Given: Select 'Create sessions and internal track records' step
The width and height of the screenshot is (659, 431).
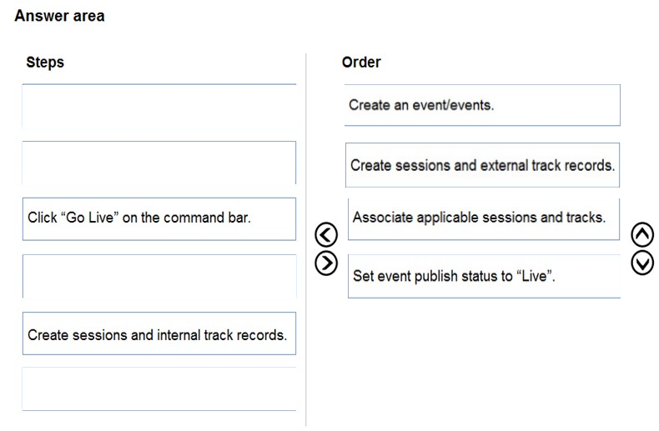Looking at the screenshot, I should [x=159, y=333].
